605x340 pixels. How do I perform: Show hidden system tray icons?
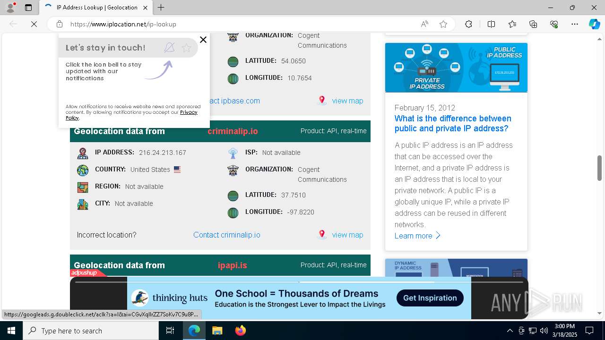[510, 331]
